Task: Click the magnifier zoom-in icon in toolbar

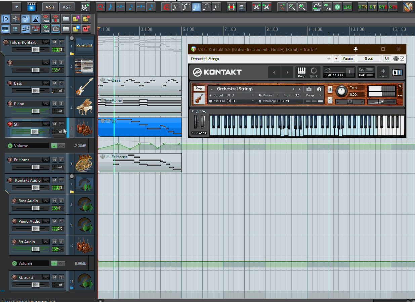Action: [x=292, y=7]
